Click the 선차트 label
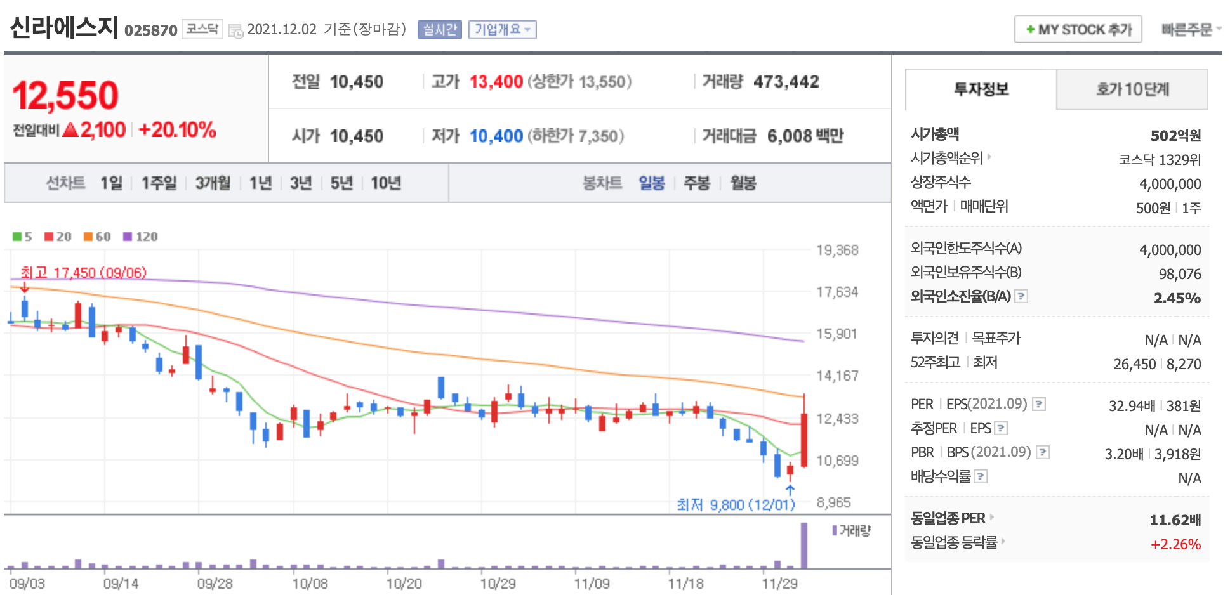Image resolution: width=1230 pixels, height=595 pixels. (65, 183)
